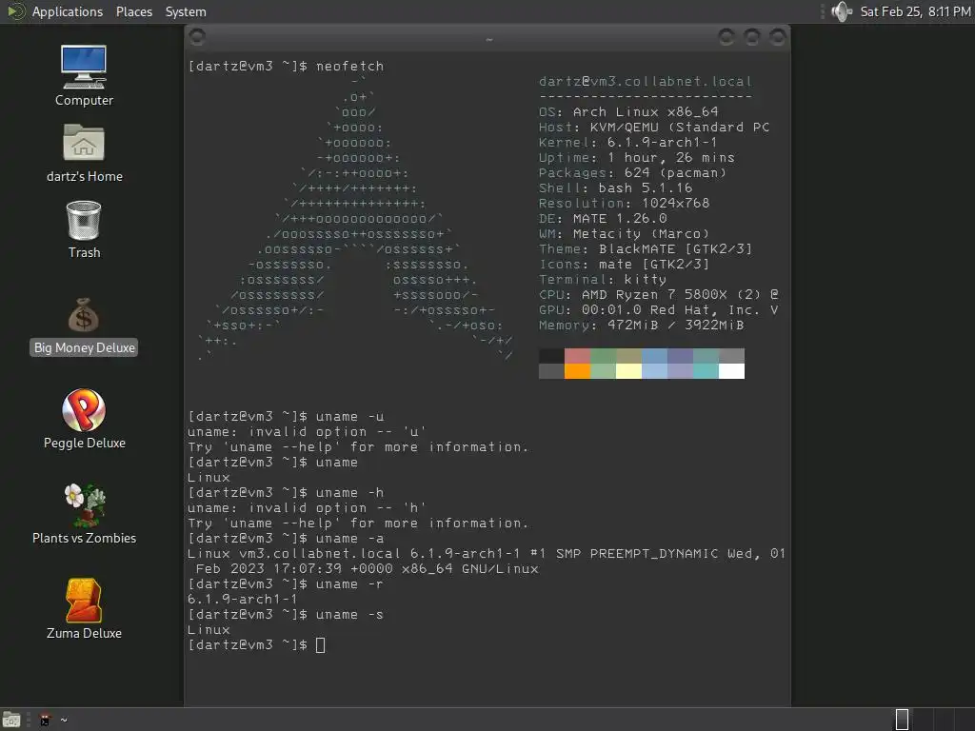Click the 'Shell: bash 5.1.16' line
This screenshot has width=975, height=731.
(x=616, y=188)
